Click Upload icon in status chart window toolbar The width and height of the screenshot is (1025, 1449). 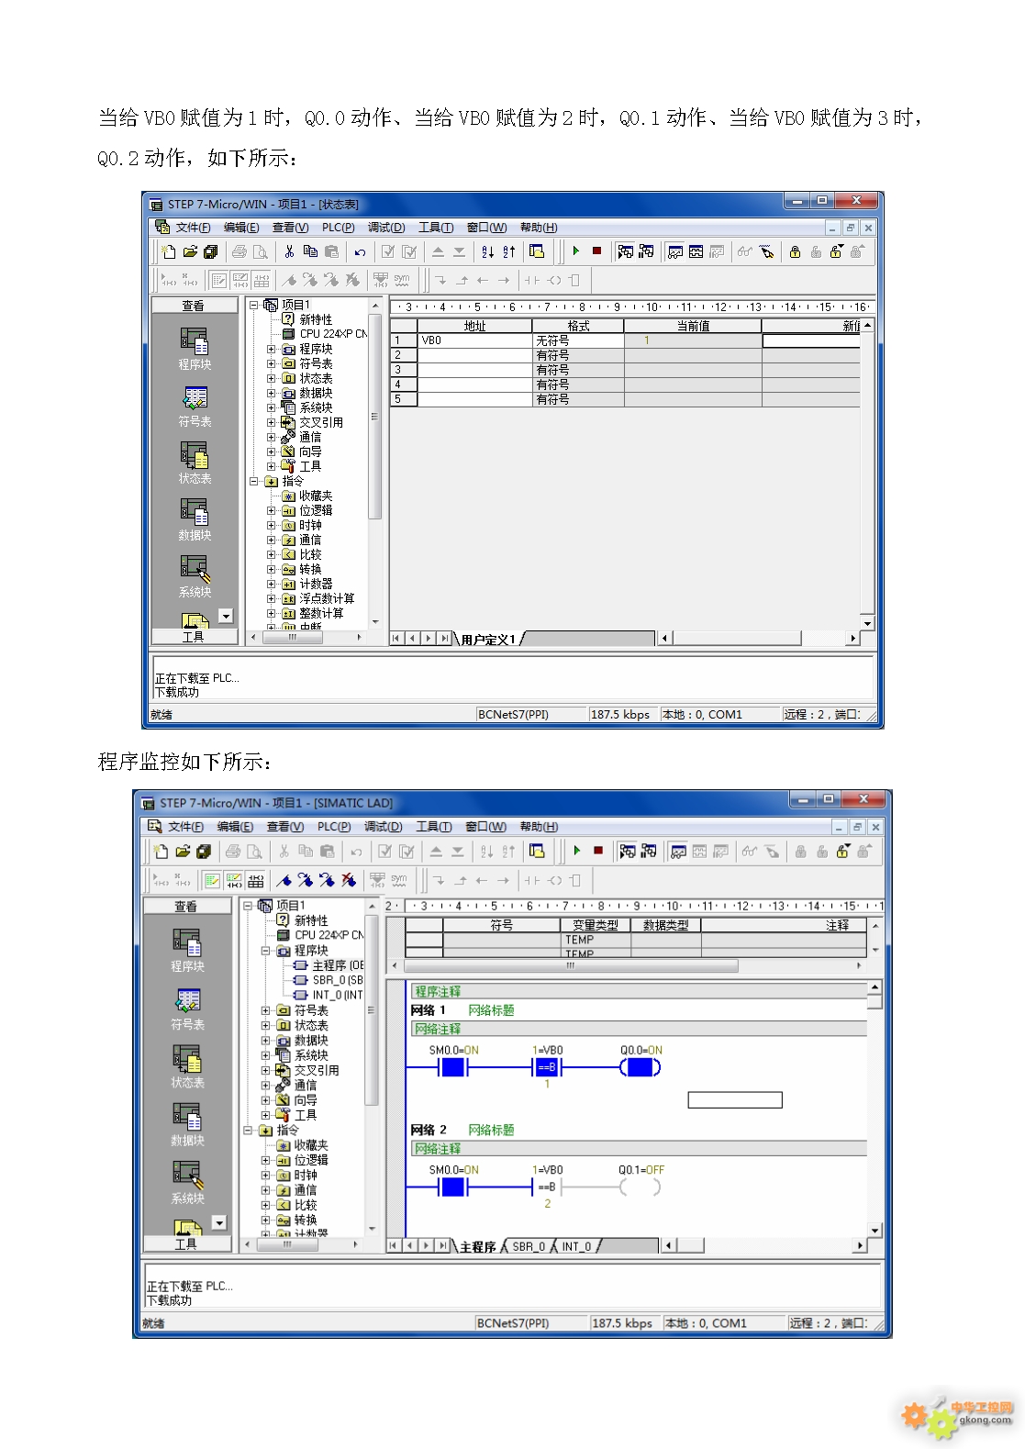click(439, 251)
